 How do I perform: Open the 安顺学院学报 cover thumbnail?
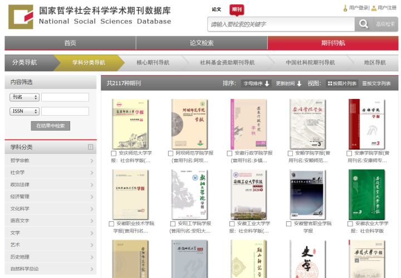tap(307, 124)
